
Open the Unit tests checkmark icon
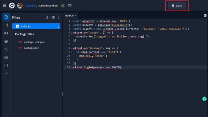tap(6, 73)
